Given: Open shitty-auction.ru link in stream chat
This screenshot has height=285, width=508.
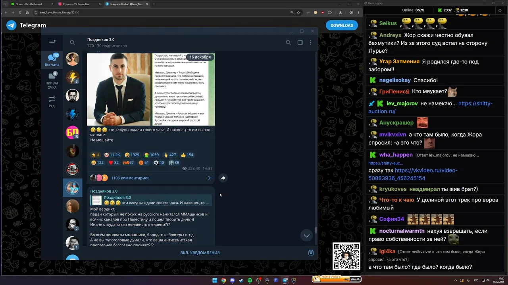Looking at the screenshot, I should tap(430, 107).
